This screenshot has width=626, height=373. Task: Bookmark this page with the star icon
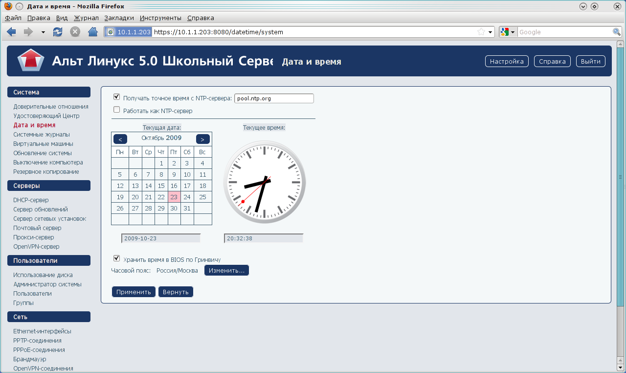tap(481, 32)
